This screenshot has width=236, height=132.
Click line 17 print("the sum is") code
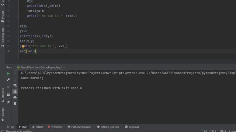tap(44, 46)
